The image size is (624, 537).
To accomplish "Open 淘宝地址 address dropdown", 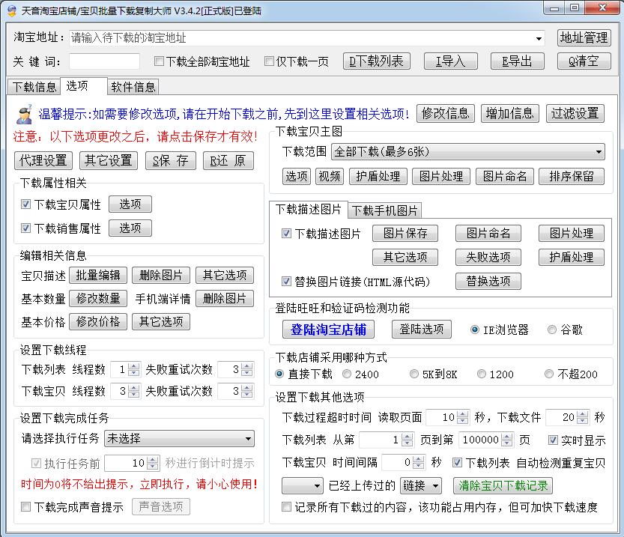I will click(539, 39).
